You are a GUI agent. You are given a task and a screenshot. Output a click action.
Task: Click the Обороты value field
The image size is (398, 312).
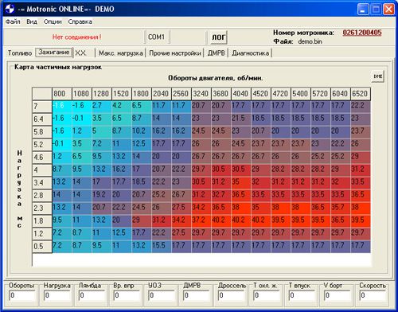point(21,295)
